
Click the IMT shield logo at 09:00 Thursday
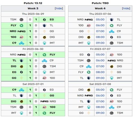(89, 43)
